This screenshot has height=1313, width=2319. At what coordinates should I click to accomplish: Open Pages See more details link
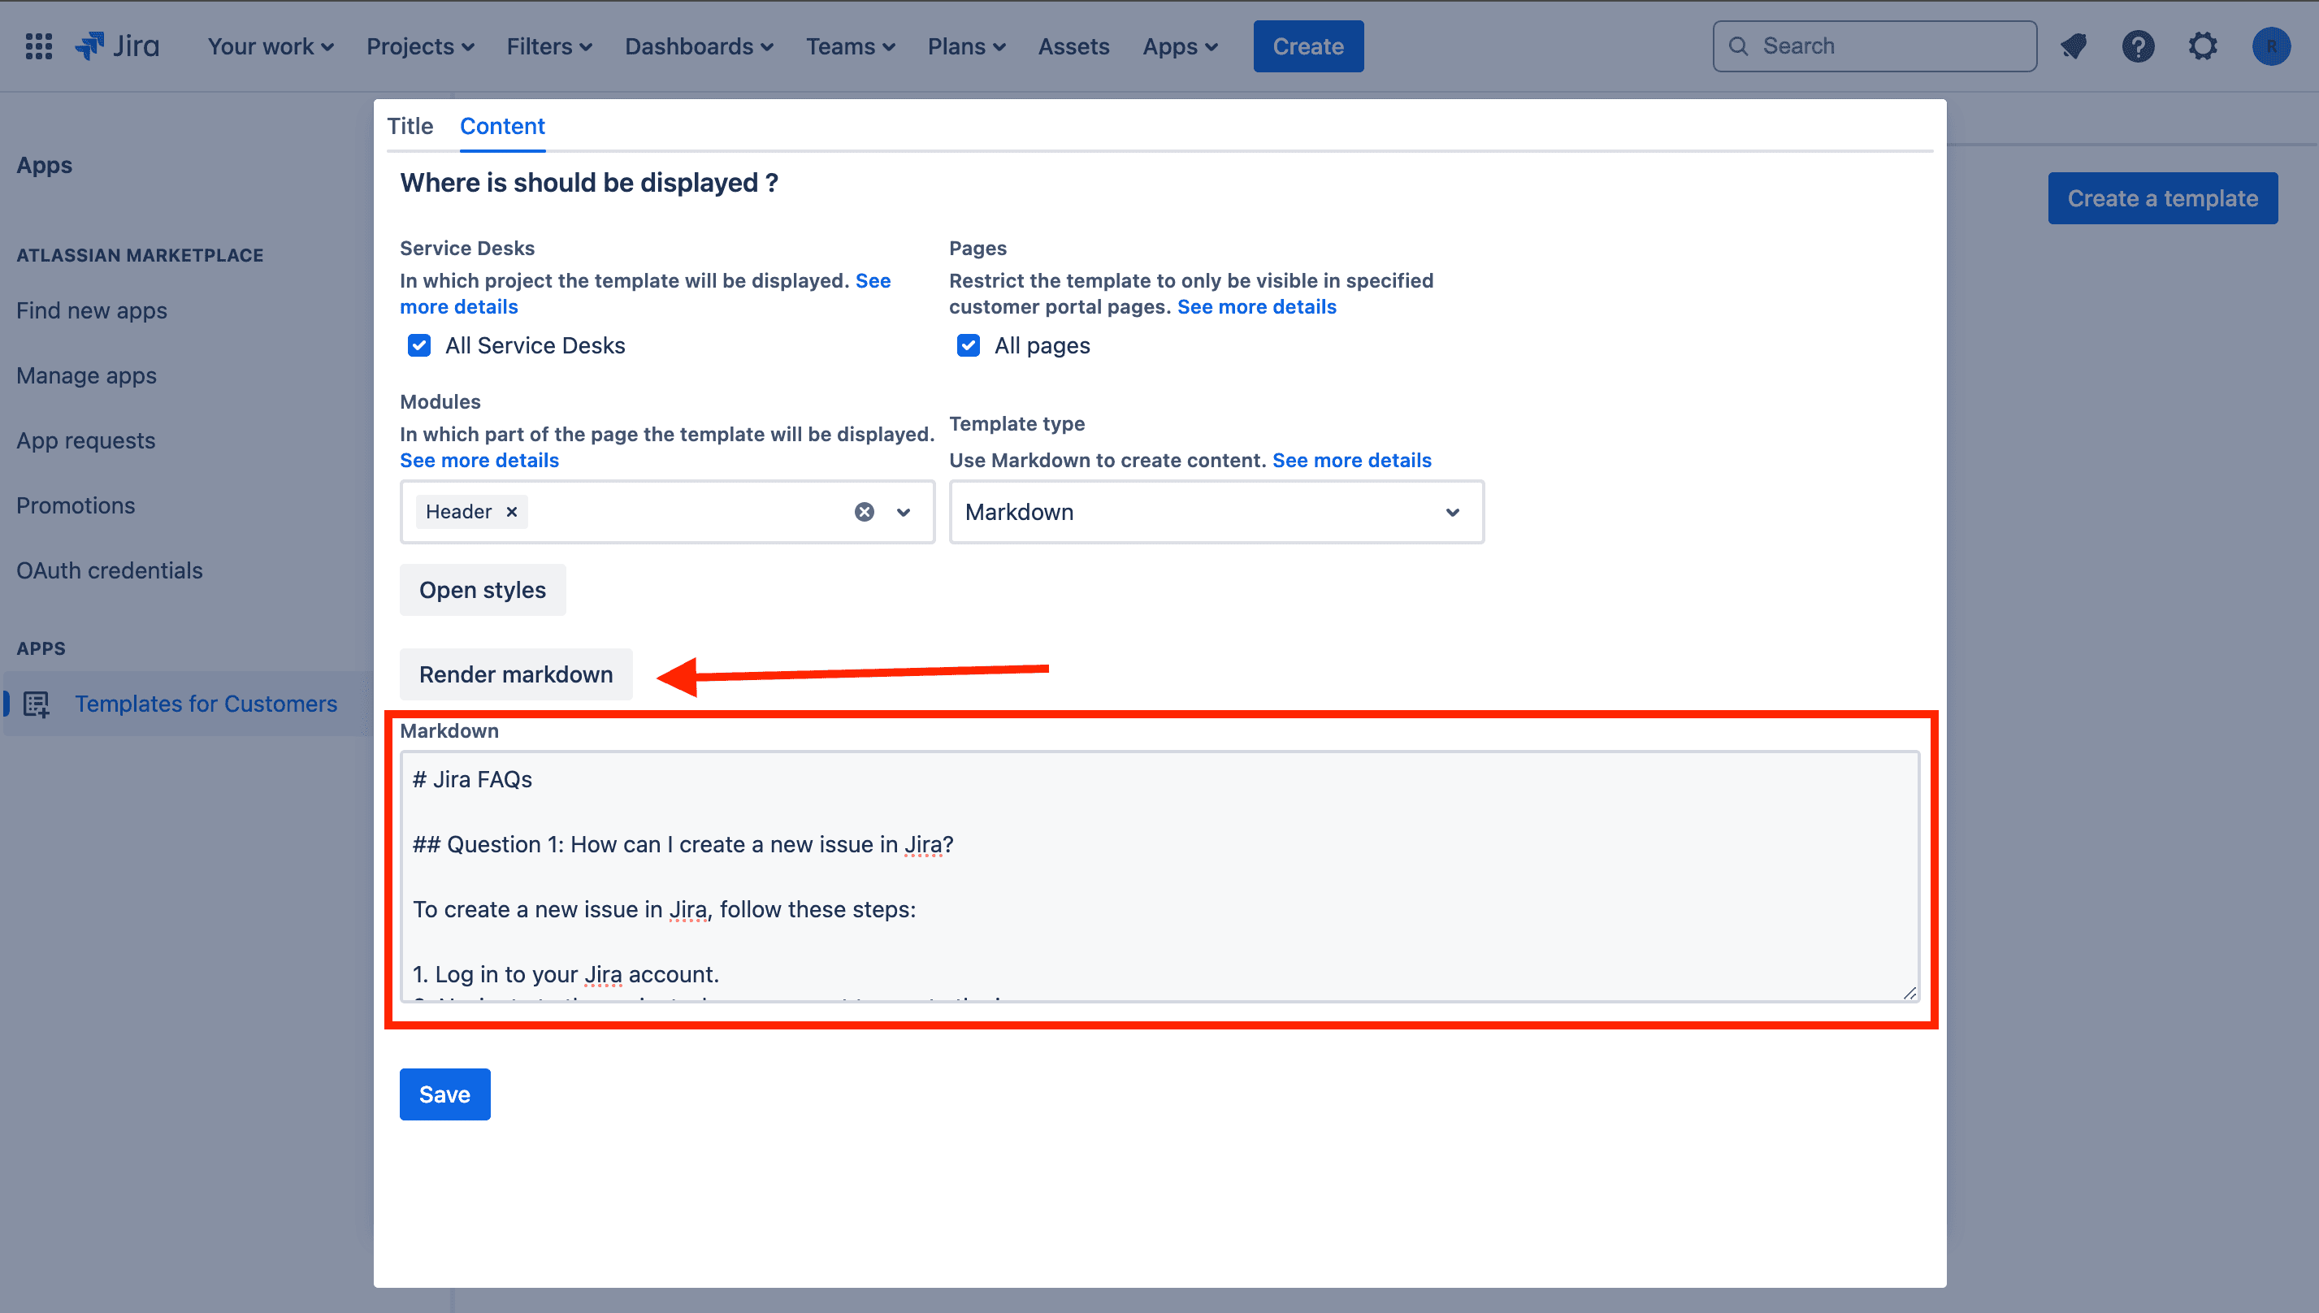point(1256,306)
